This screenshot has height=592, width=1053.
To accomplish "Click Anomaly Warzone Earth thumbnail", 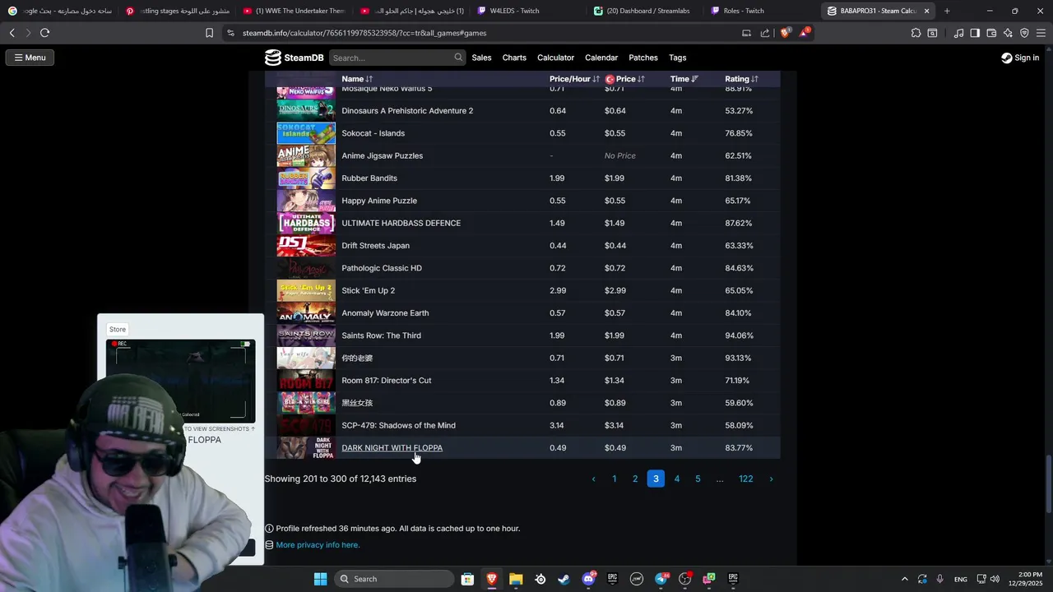I will 306,313.
